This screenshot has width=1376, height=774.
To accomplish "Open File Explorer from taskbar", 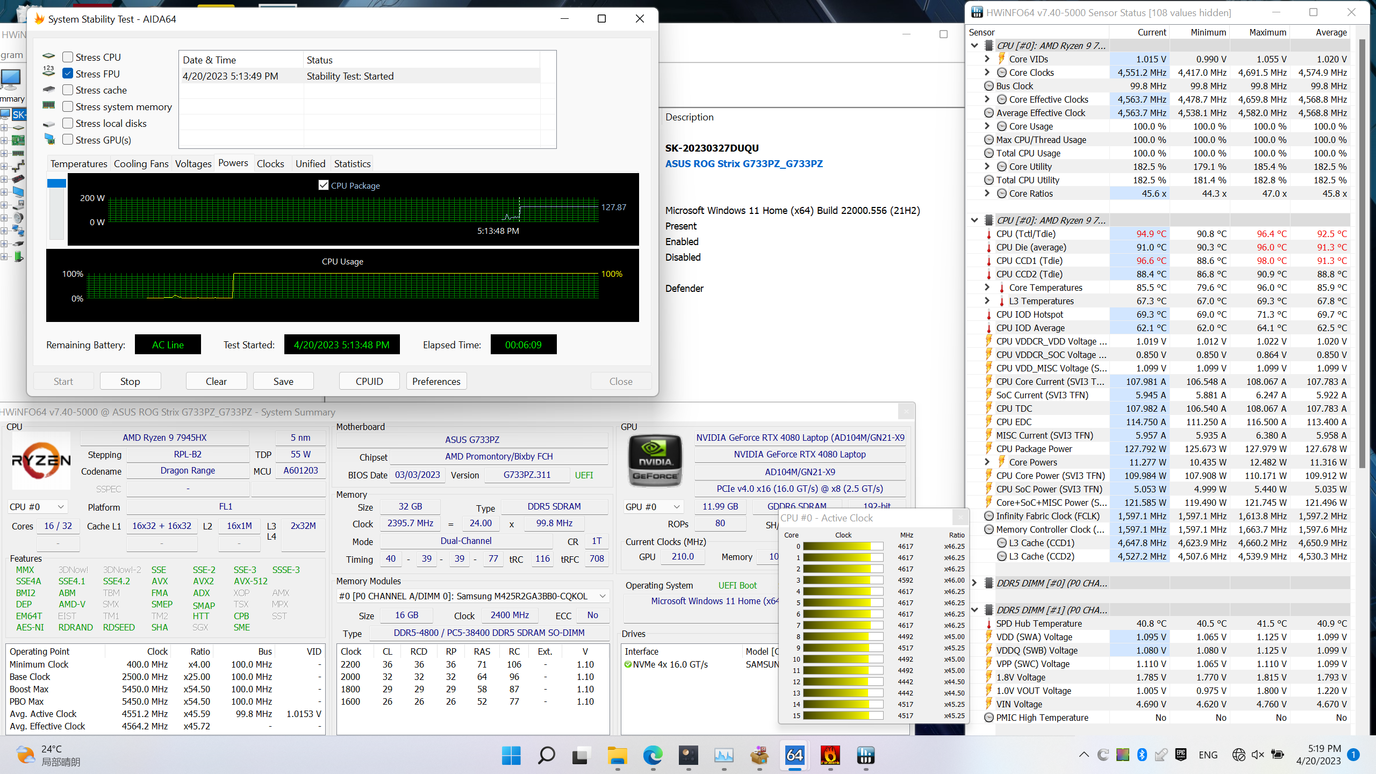I will [617, 755].
